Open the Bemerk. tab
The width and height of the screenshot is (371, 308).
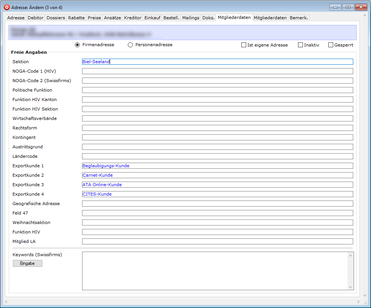coord(299,18)
